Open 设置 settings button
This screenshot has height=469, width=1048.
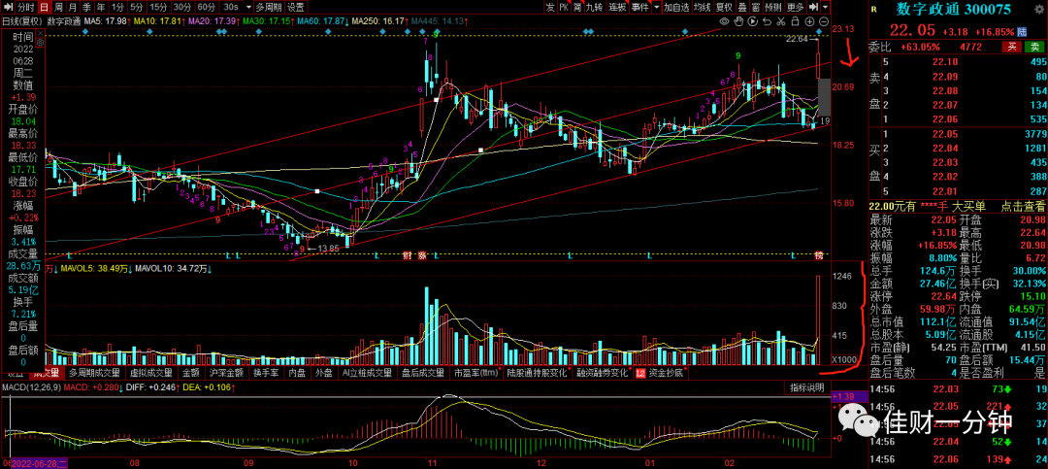pos(295,8)
